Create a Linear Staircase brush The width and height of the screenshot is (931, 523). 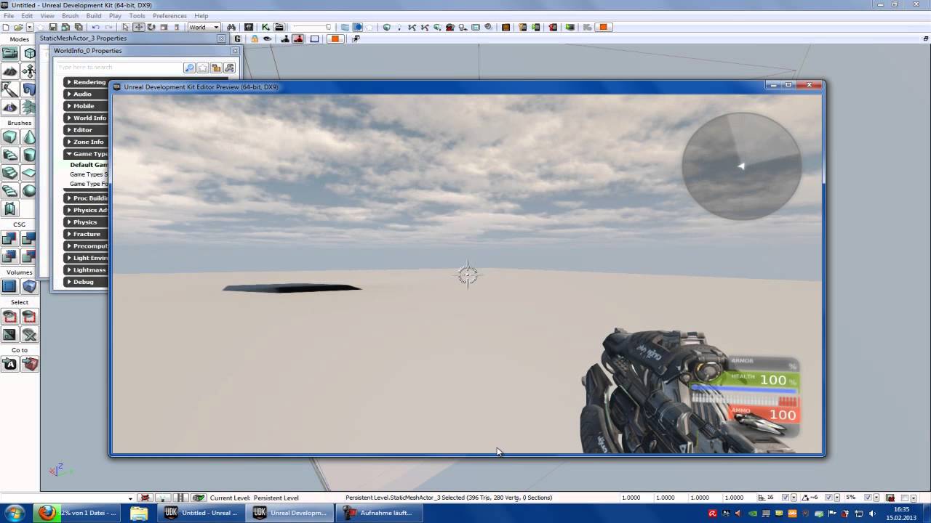[9, 173]
